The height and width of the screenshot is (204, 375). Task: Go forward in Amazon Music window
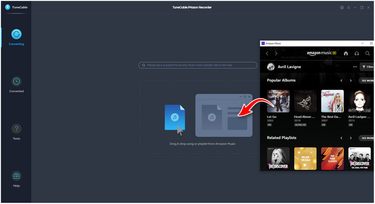coord(276,54)
